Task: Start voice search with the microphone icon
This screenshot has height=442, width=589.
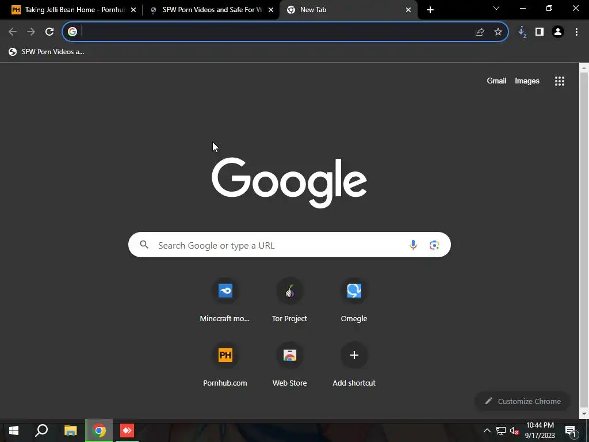Action: click(413, 245)
